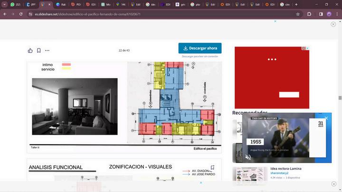The image size is (342, 192).
Task: Toggle the browser side panel
Action: click(x=321, y=14)
